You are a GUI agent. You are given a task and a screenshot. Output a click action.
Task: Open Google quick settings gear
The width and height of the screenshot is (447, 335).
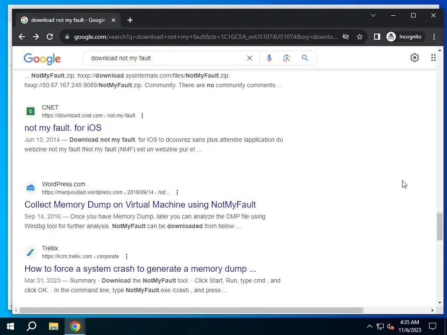coord(415,58)
